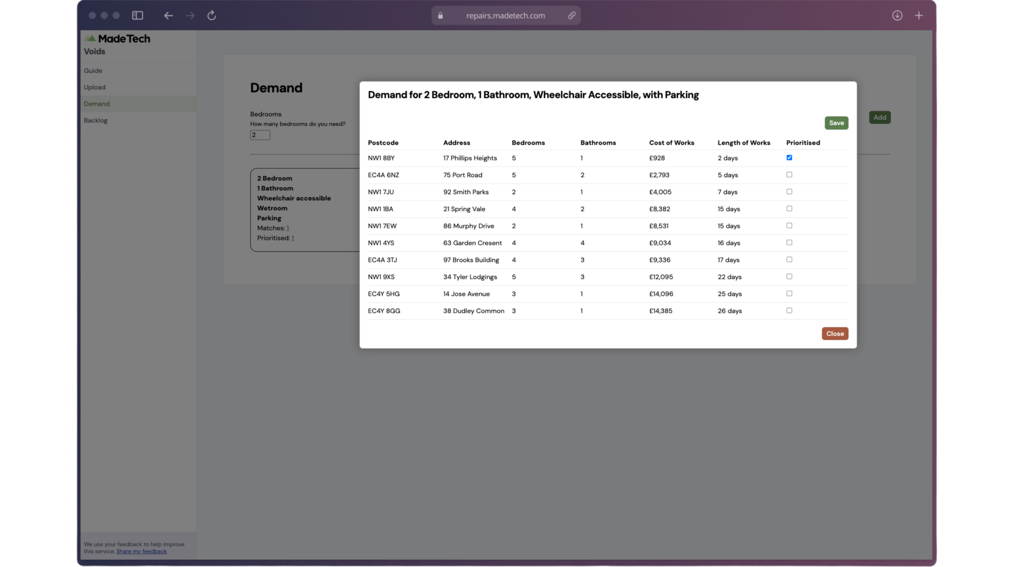The image size is (1009, 567).
Task: Open the browser downloads icon
Action: (x=897, y=15)
